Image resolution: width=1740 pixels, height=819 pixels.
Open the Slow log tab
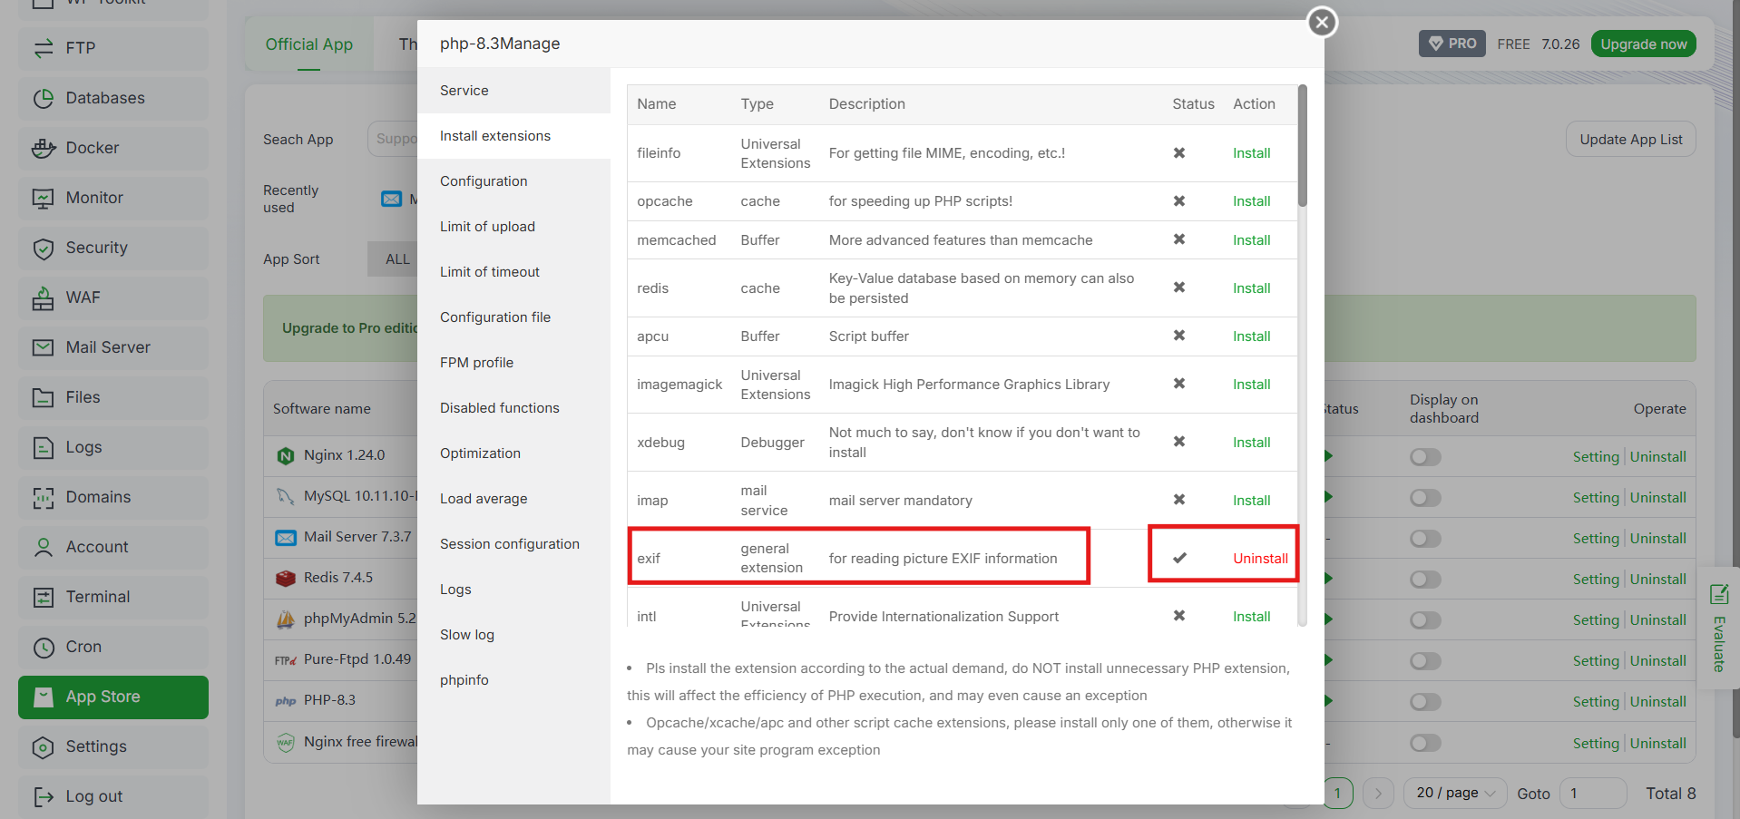click(513, 635)
